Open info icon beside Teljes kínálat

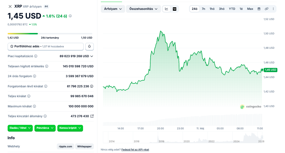(x=29, y=96)
